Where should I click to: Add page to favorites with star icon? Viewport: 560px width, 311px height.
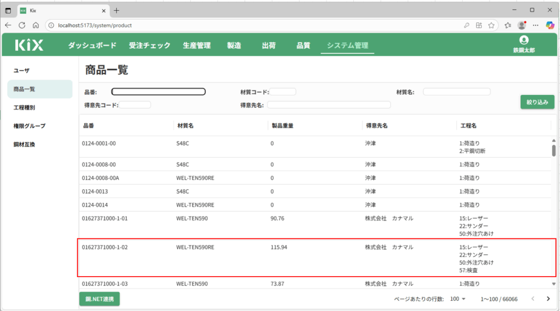[492, 25]
